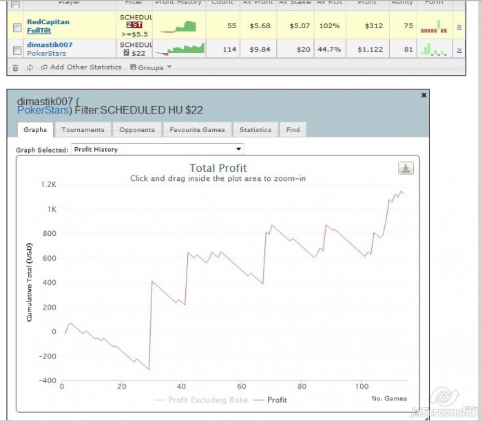The image size is (482, 421).
Task: Open Graph Selected Profit History dropdown
Action: 158,149
